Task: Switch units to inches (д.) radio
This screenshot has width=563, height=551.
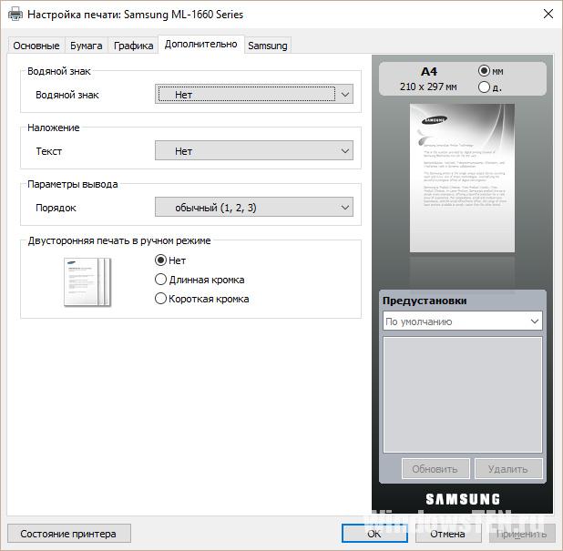Action: click(x=484, y=87)
